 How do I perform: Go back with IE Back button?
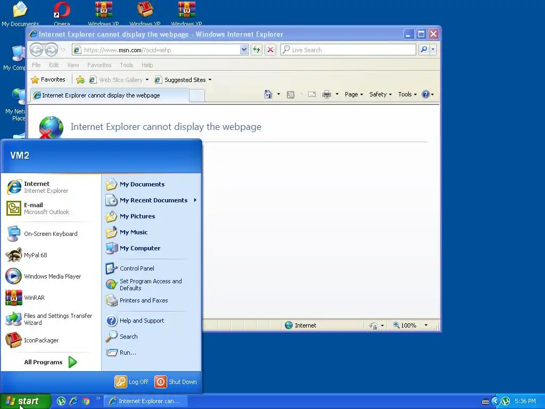(x=36, y=50)
